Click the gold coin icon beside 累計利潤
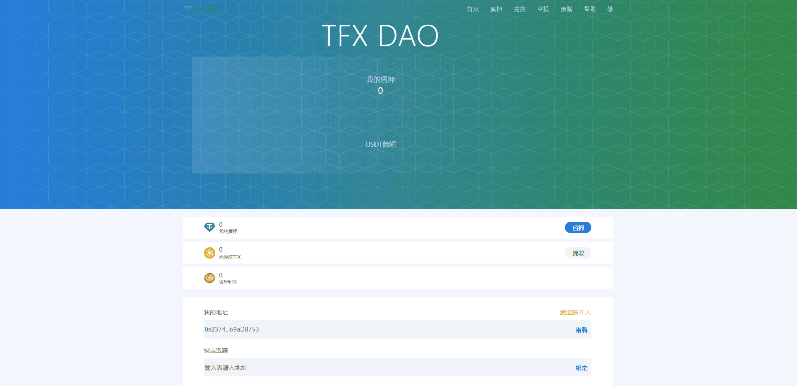 209,278
